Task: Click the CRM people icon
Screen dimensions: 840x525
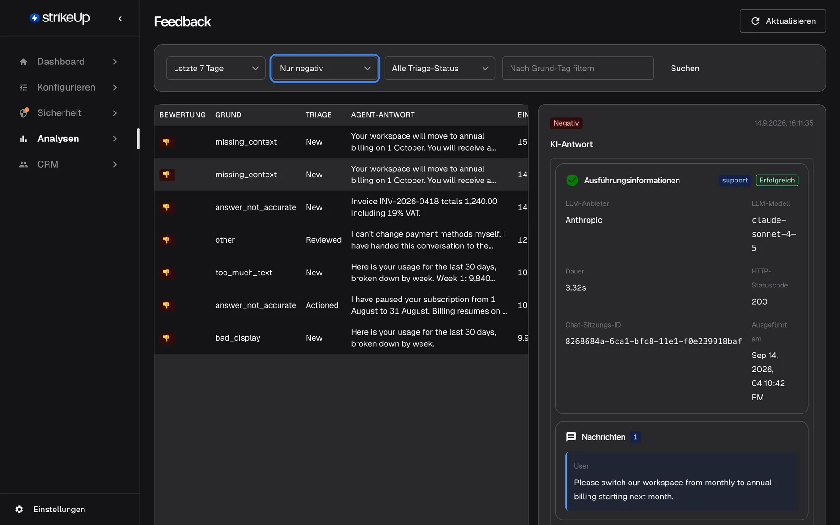Action: click(23, 164)
